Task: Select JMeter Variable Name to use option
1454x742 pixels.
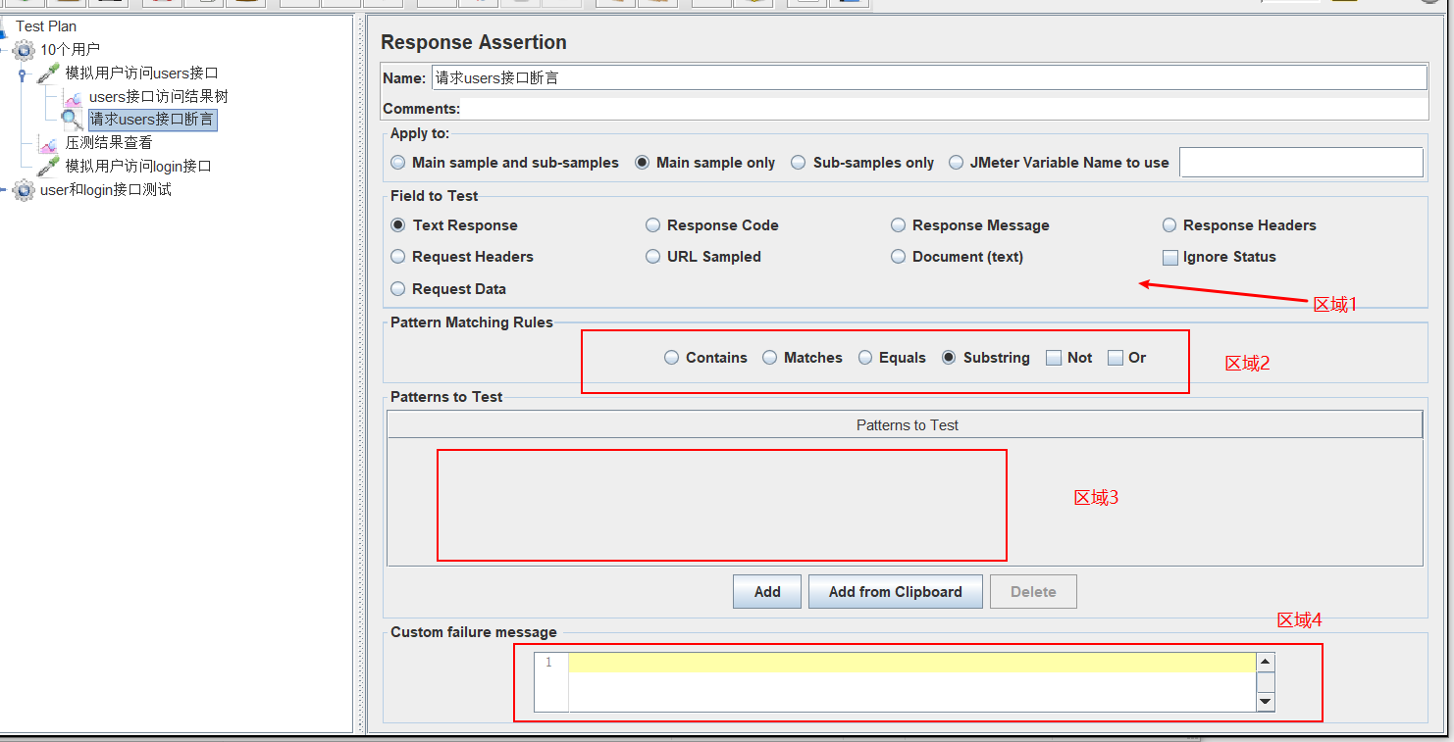Action: [957, 163]
